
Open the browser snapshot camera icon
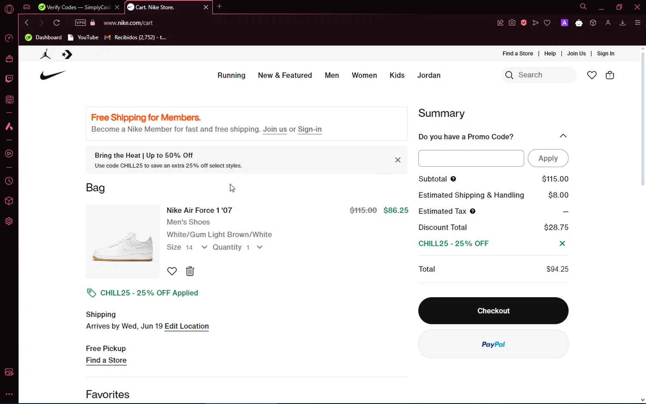pos(512,23)
